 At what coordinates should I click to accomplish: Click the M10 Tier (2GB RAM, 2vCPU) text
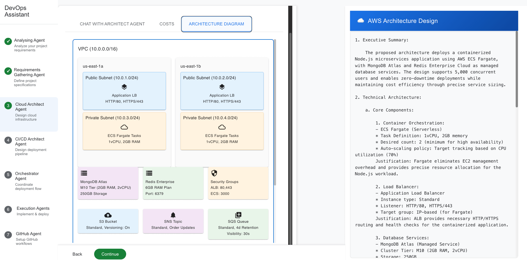click(105, 188)
